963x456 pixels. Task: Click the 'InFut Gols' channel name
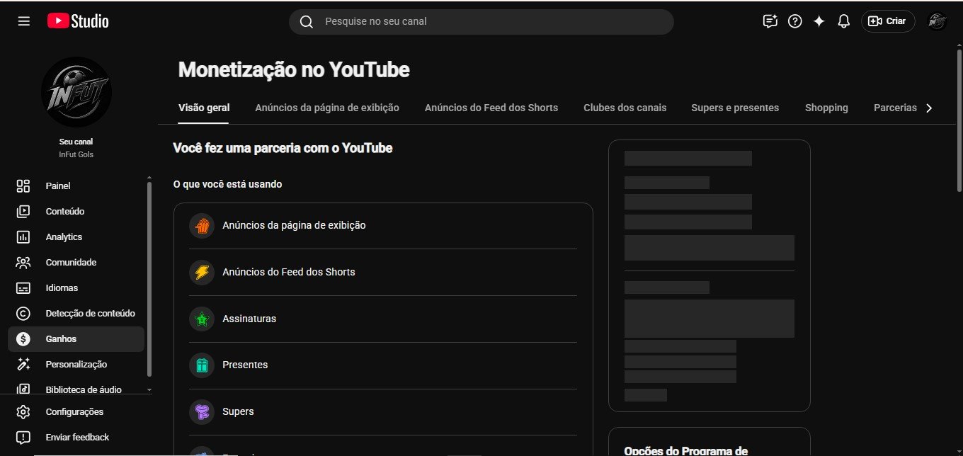(x=76, y=154)
